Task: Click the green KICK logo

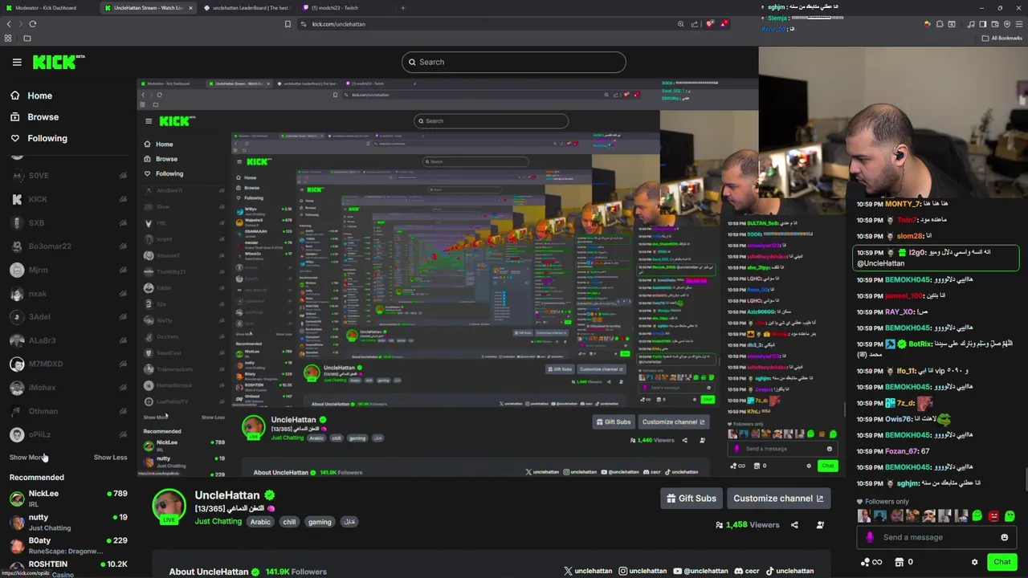Action: tap(59, 62)
